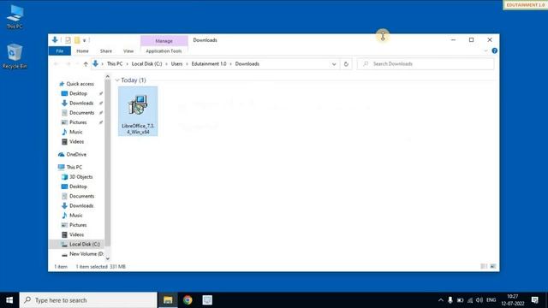Click Local Disk (C:) in the breadcrumb
The width and height of the screenshot is (548, 308).
tap(146, 64)
